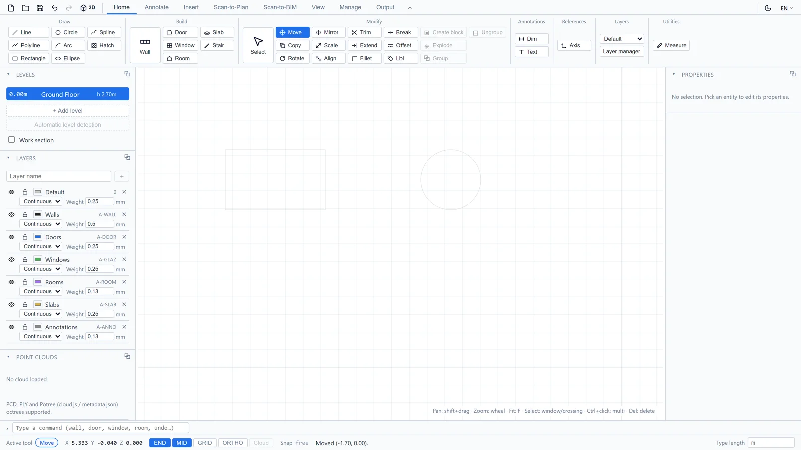Open the Annotate tab
This screenshot has height=450, width=801.
coord(157,7)
